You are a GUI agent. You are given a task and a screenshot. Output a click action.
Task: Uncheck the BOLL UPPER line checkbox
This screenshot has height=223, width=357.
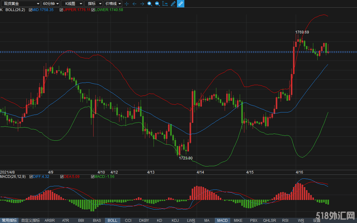pos(61,10)
